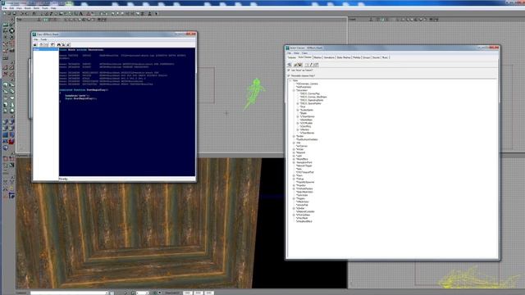Select the Cylinder brush builder
Image resolution: width=525 pixels, height=295 pixels.
click(x=6, y=104)
